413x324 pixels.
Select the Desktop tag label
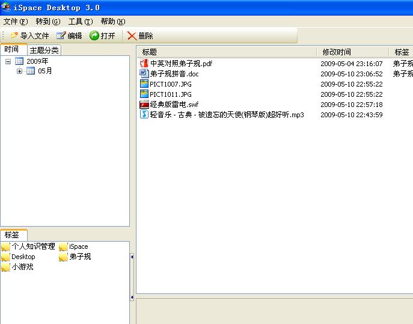coord(23,257)
